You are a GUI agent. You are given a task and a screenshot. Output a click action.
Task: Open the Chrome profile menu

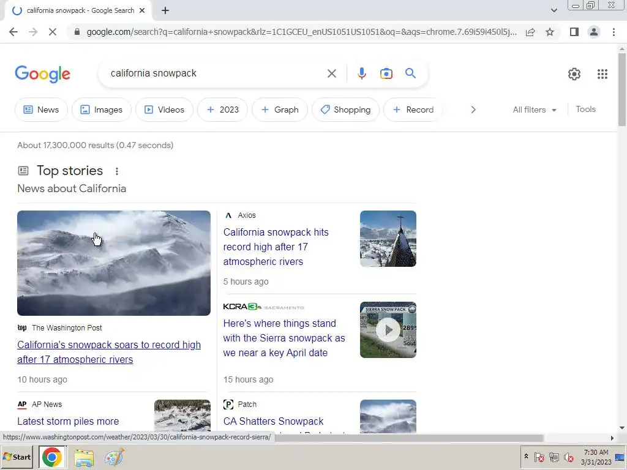pyautogui.click(x=594, y=32)
